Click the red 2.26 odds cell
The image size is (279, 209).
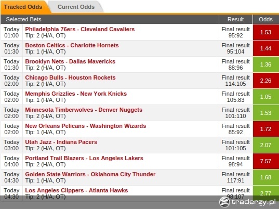[x=266, y=81]
